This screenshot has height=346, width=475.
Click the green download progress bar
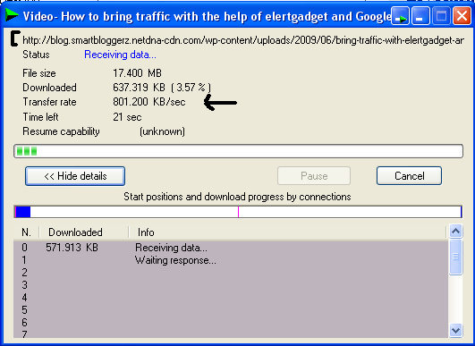(239, 151)
